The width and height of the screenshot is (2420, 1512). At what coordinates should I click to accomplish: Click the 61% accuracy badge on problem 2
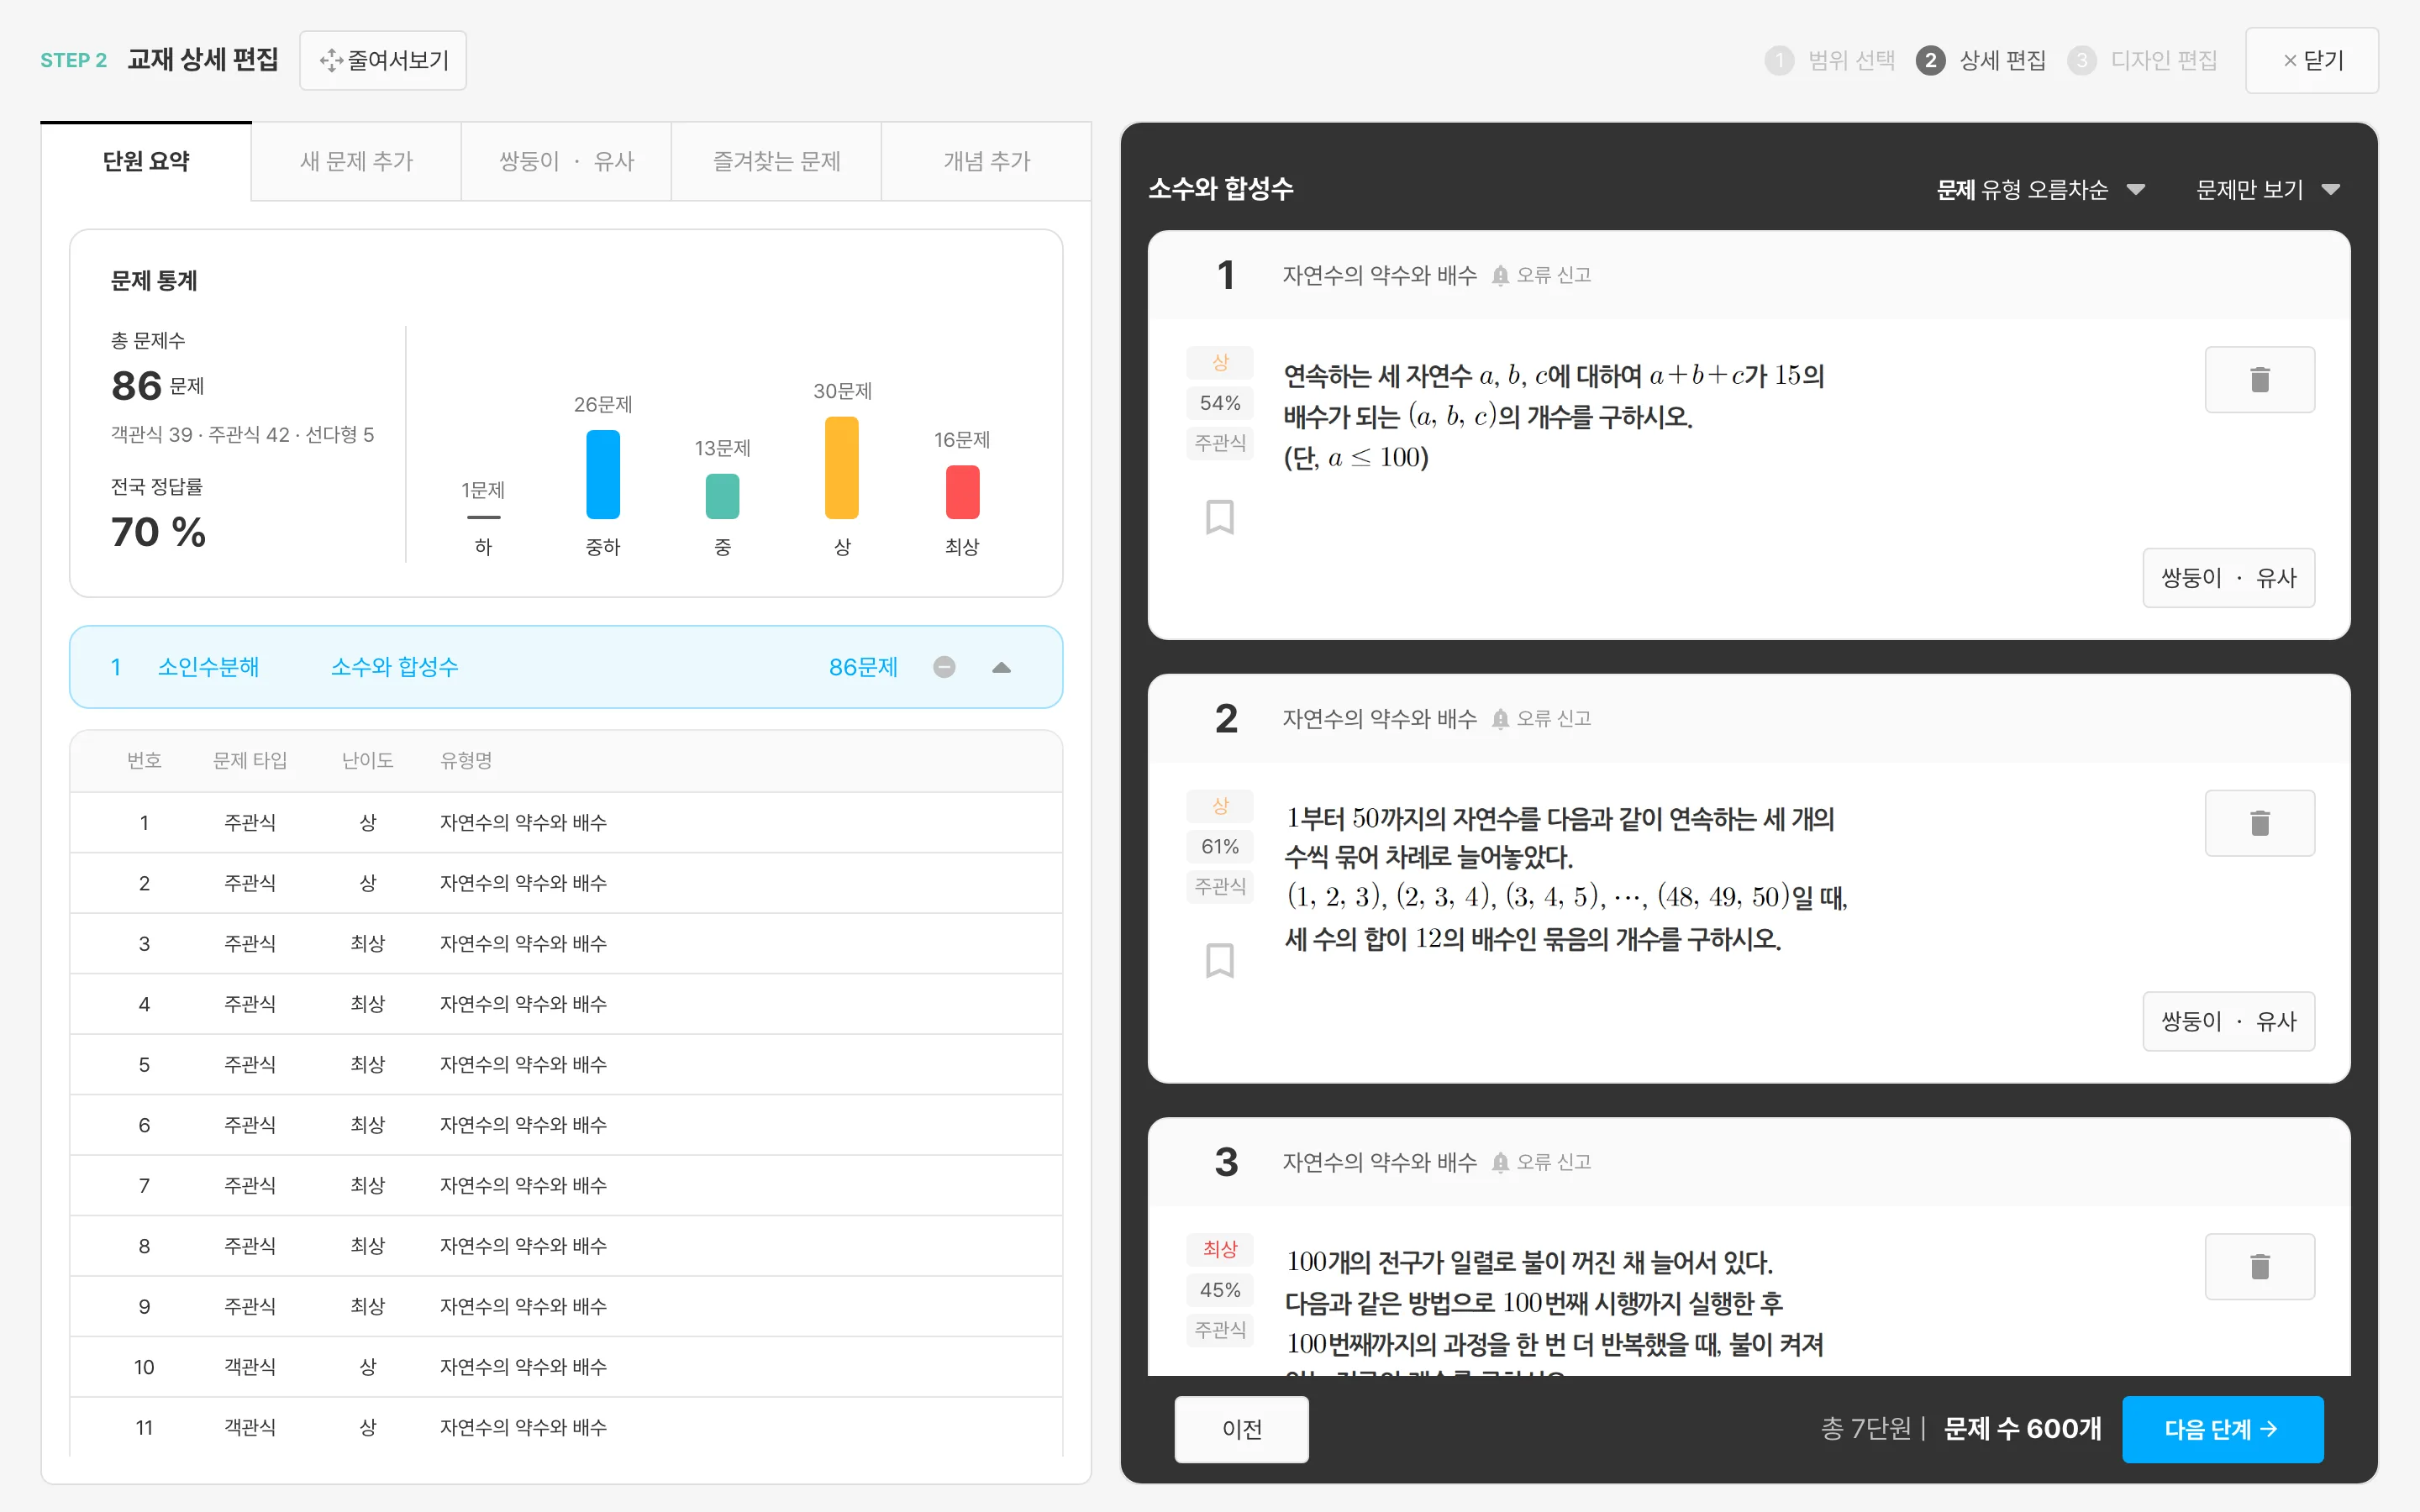(x=1219, y=846)
